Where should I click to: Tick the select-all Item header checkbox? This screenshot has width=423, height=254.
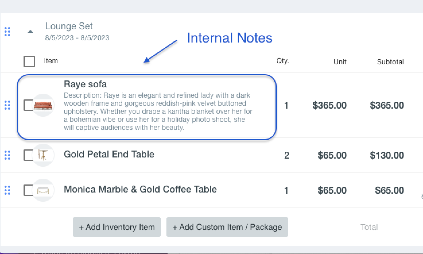[x=29, y=61]
